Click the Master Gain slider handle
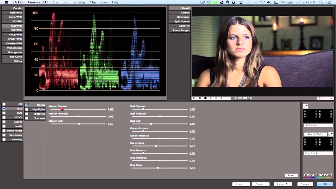This screenshot has width=336, height=189. (79, 124)
